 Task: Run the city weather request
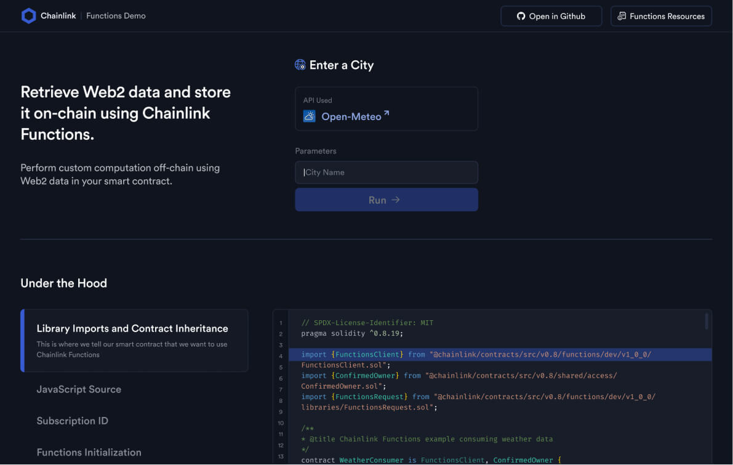click(386, 200)
